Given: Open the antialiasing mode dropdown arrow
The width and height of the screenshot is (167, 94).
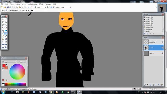Looking at the screenshot, I should [x=34, y=10].
